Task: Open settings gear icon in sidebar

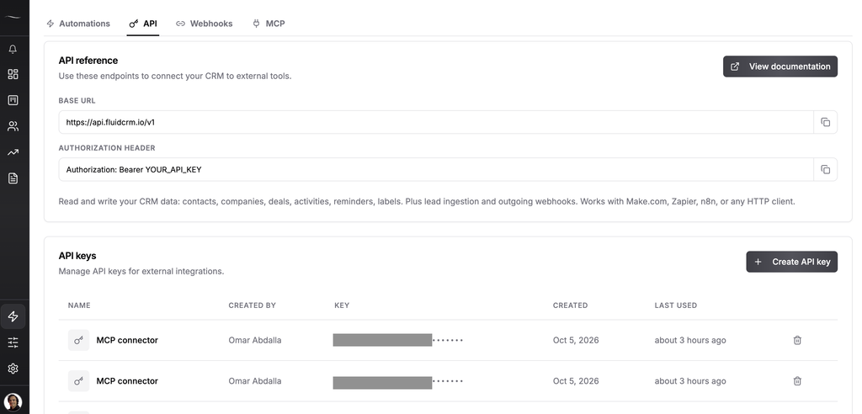Action: (x=13, y=369)
